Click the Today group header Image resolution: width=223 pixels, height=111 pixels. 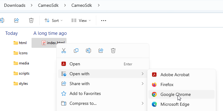11,33
